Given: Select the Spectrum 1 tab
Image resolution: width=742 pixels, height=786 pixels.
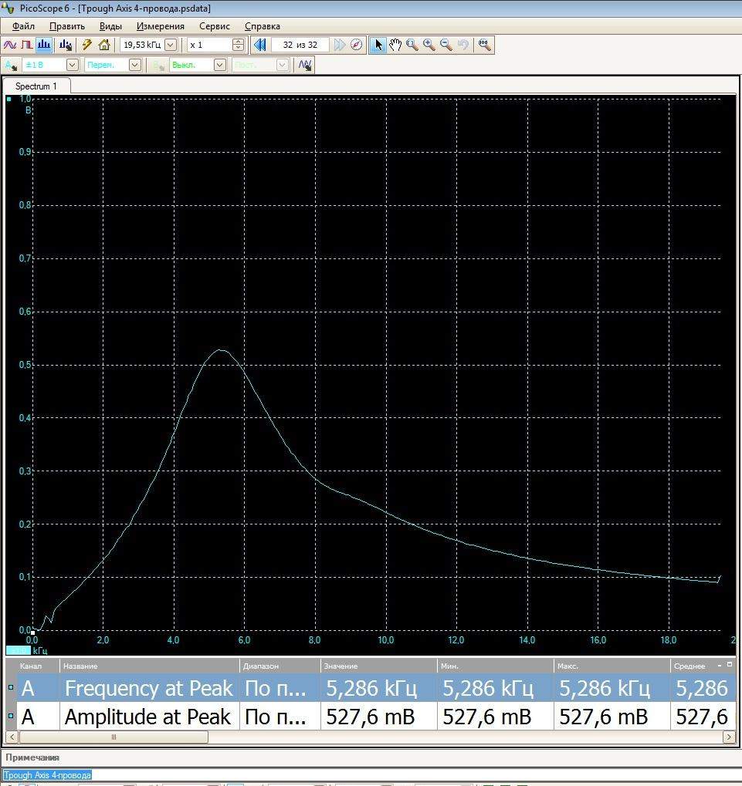Looking at the screenshot, I should pyautogui.click(x=36, y=86).
